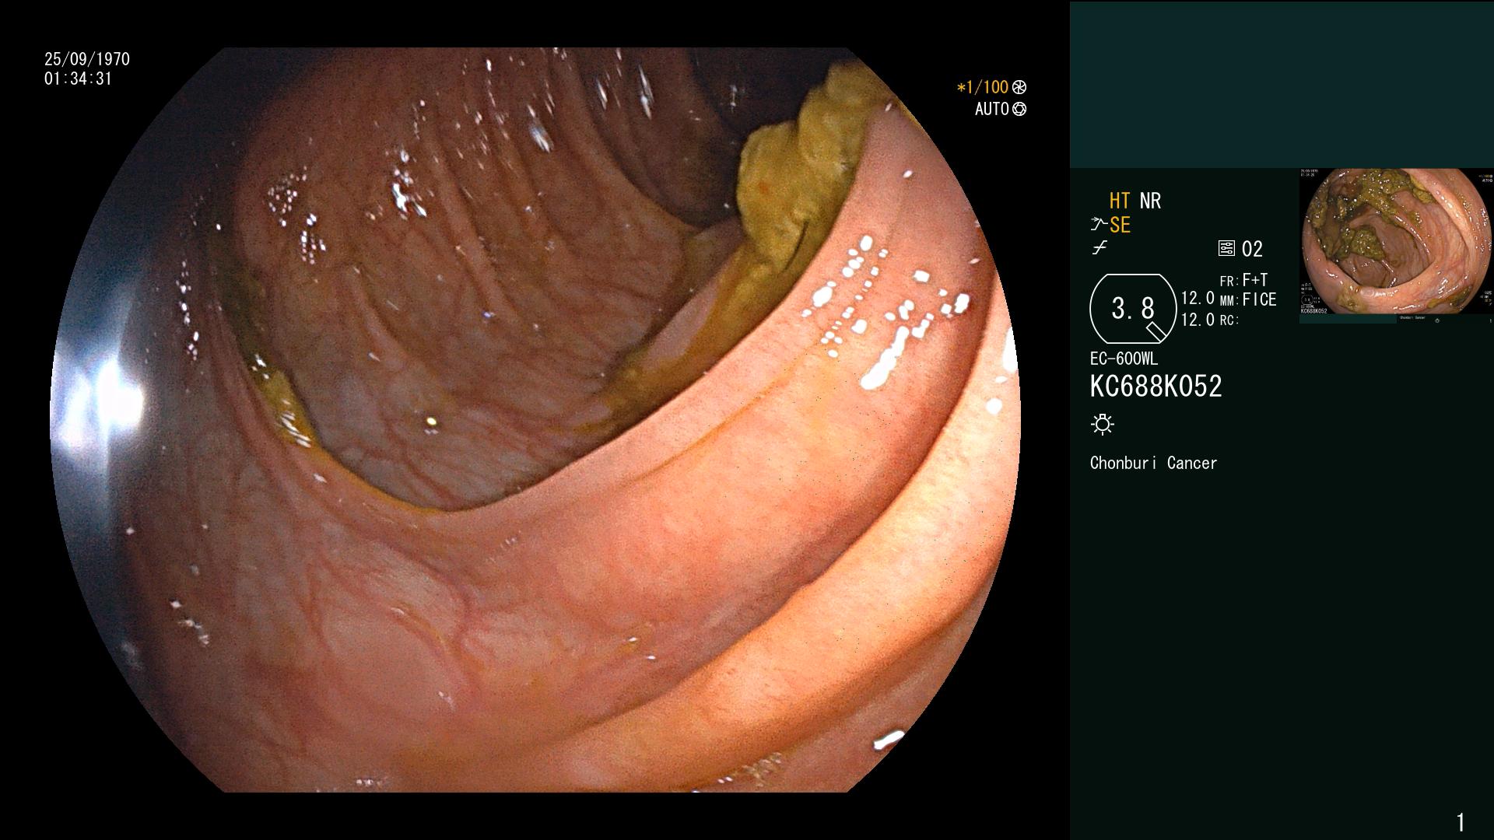Click the lamp light source icon
Screen dimensions: 1494x840
(1103, 424)
